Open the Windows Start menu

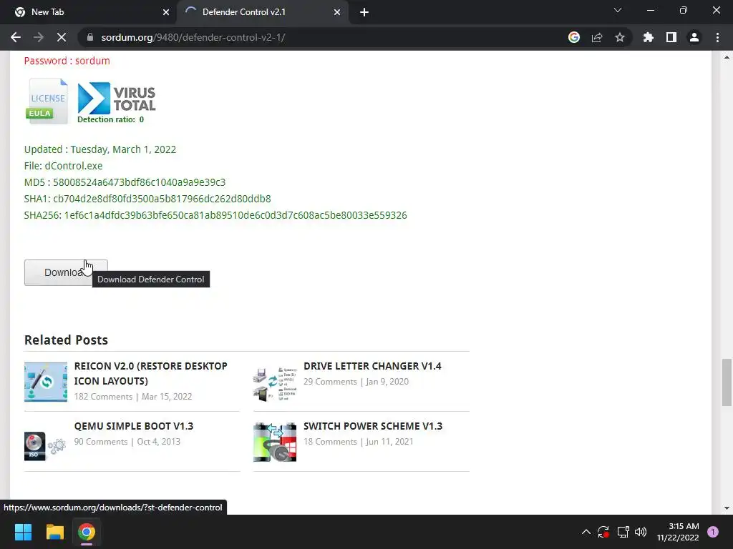pos(23,532)
